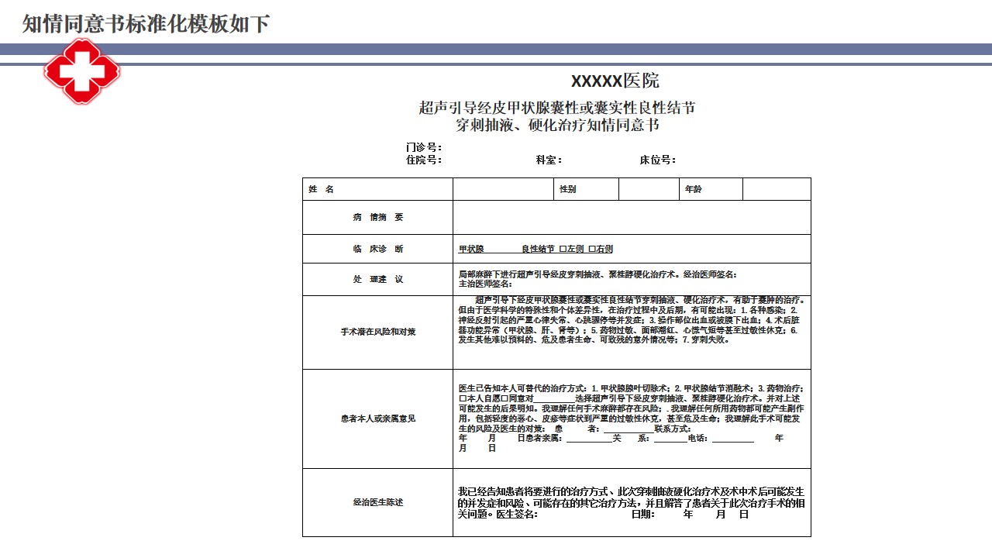992x558 pixels.
Task: Select the XXXXX医院 heading
Action: pos(615,81)
